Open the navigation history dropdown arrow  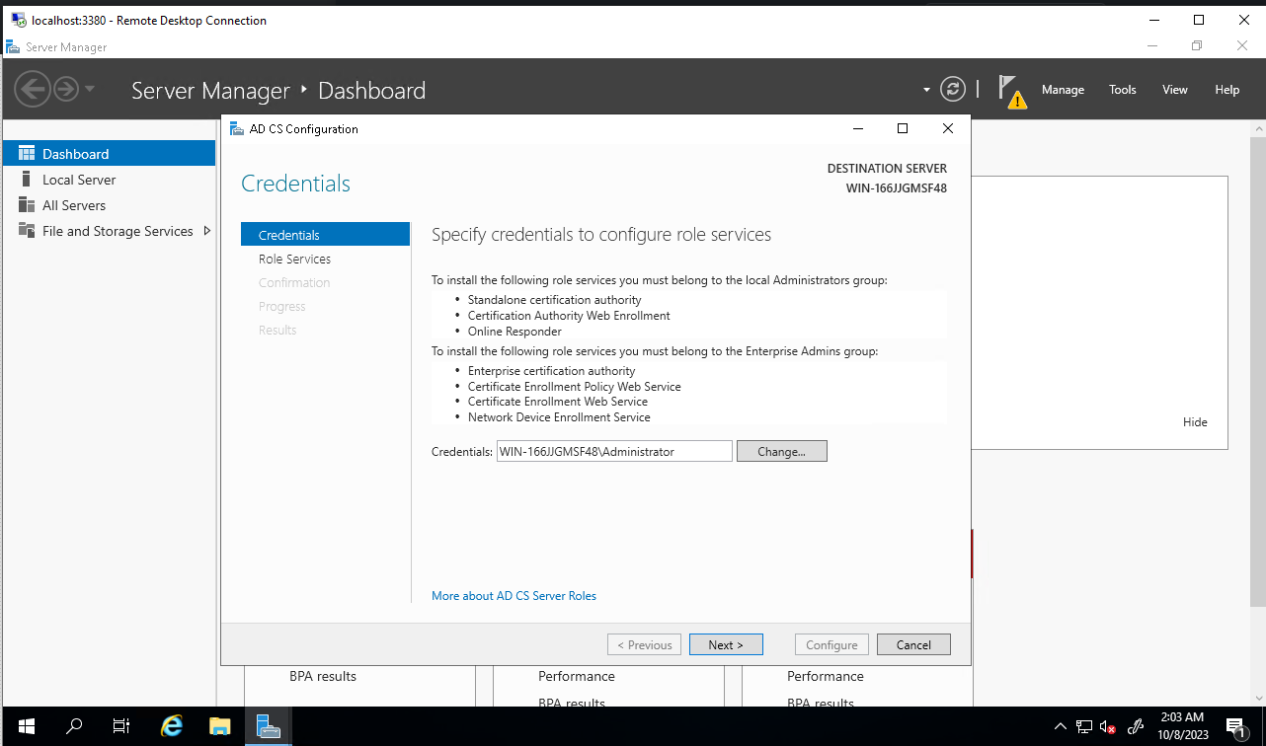point(90,90)
